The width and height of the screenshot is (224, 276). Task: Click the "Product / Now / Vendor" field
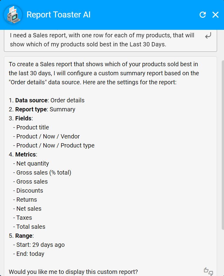coord(48,136)
